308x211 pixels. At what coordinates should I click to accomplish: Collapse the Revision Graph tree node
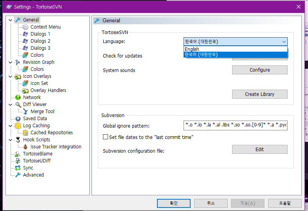tap(11, 63)
